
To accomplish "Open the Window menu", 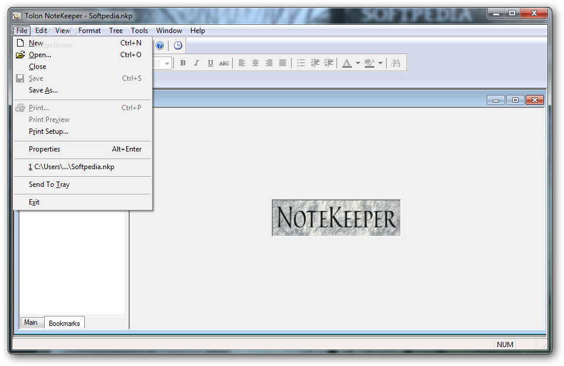I will 169,31.
